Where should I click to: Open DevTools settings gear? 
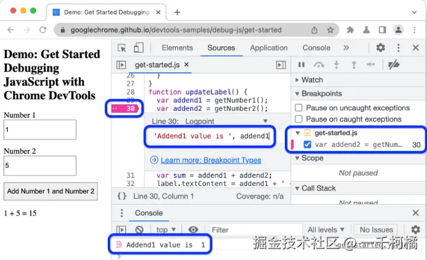[381, 48]
